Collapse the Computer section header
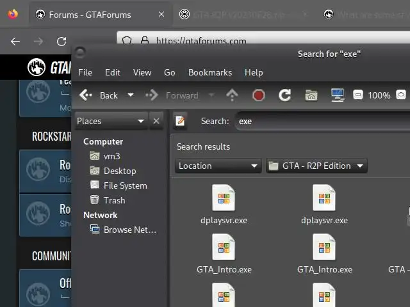This screenshot has height=307, width=410. [x=103, y=141]
